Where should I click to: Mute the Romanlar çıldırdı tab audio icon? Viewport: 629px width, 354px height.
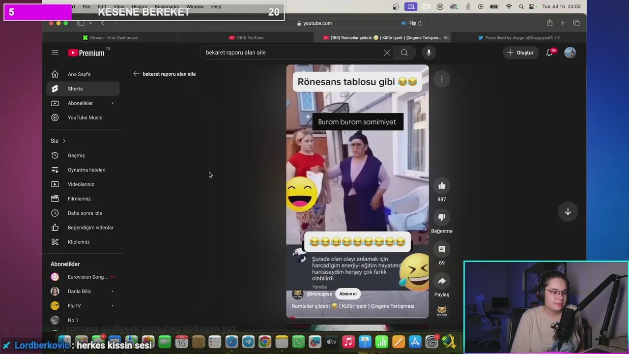click(446, 37)
